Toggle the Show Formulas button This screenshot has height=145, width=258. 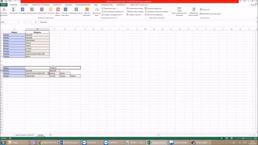click(153, 8)
